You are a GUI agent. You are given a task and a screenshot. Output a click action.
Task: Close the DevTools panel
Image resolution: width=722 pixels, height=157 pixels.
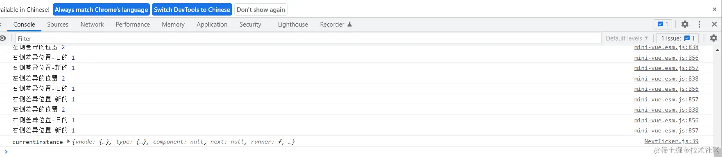tap(714, 24)
